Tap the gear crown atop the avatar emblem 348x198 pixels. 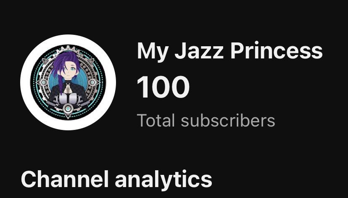click(68, 49)
